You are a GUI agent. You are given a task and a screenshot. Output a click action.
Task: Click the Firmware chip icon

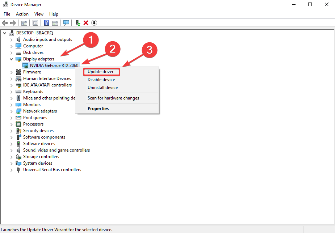(18, 72)
